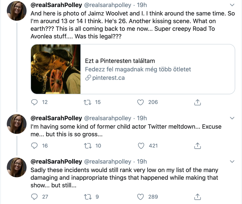Image resolution: width=242 pixels, height=204 pixels.
Task: Retweet the tweet with 10 retweets
Action: (88, 146)
